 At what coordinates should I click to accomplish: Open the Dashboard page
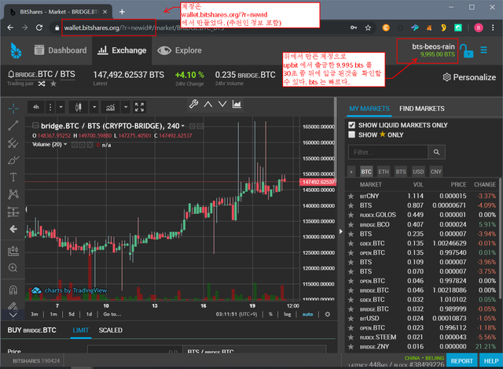(x=61, y=50)
